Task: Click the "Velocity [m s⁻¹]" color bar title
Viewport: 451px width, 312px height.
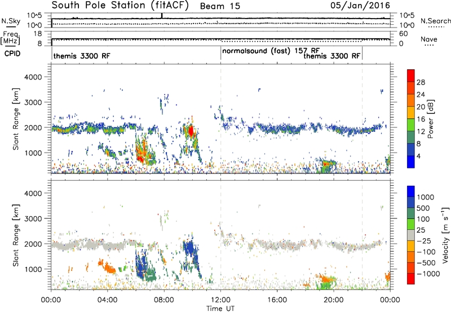Action: (x=445, y=235)
